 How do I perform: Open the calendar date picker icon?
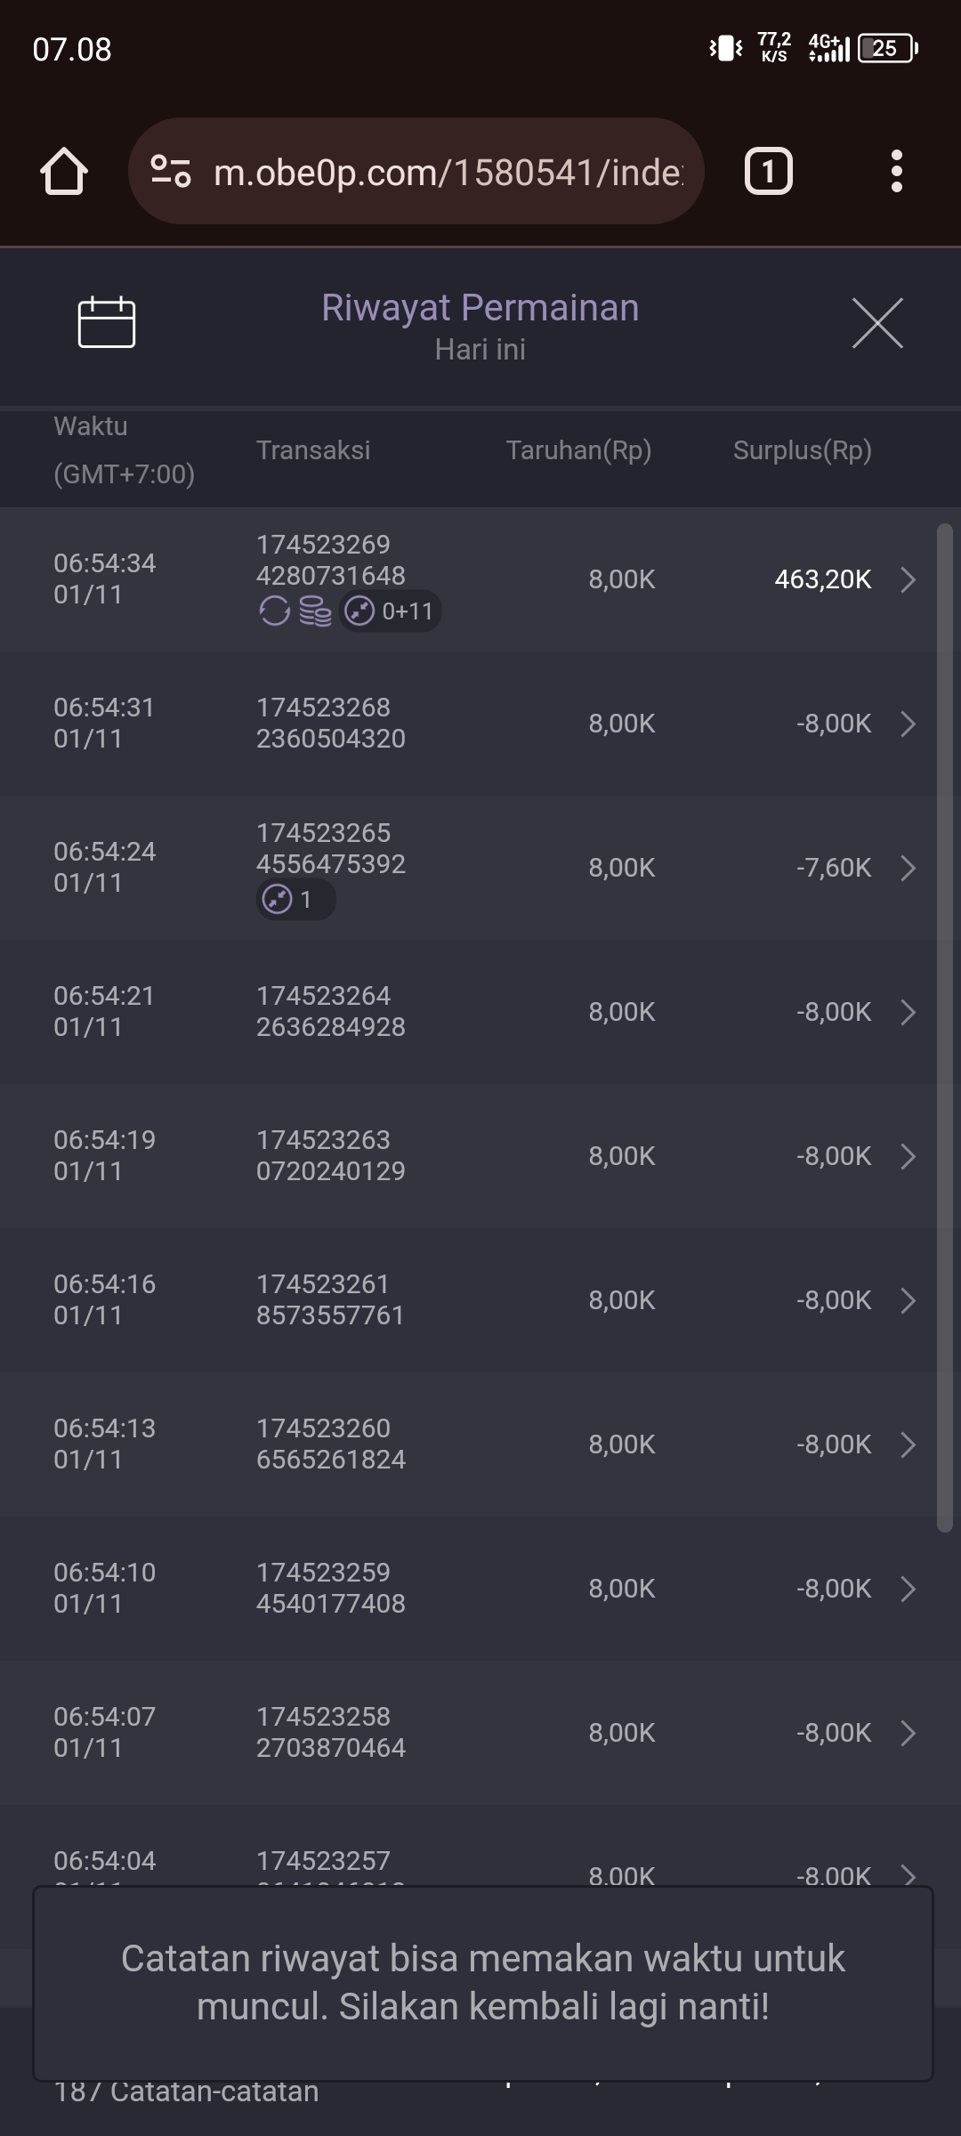pos(107,322)
